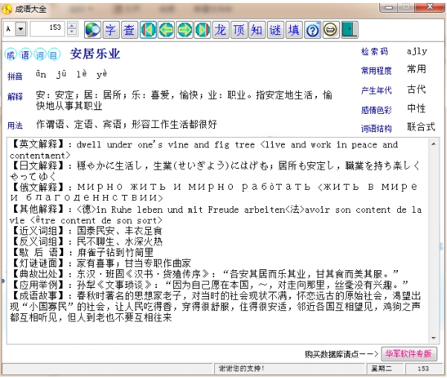Click the scroll down arrow of text area

coord(434,338)
